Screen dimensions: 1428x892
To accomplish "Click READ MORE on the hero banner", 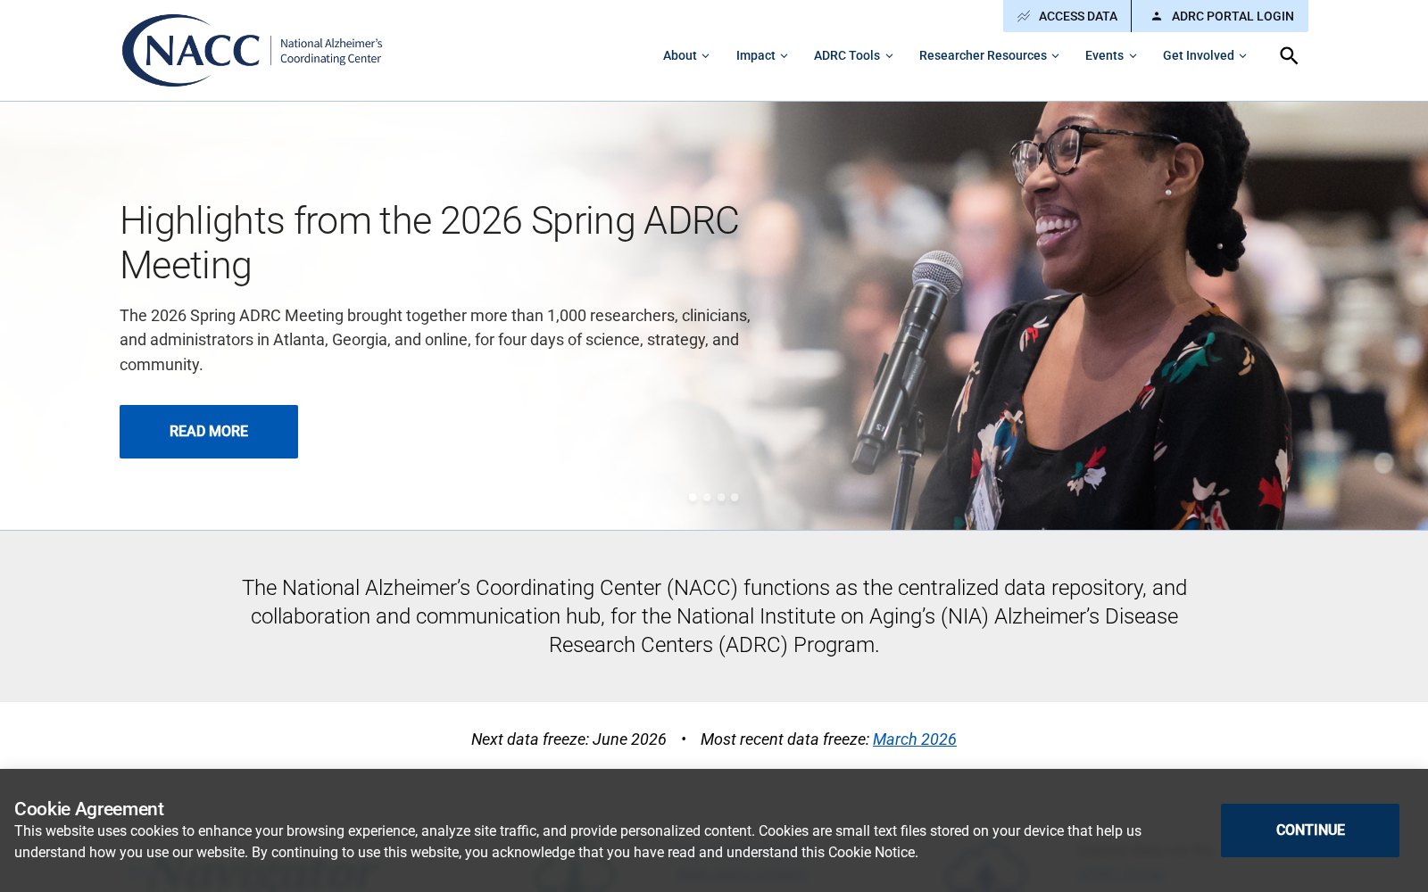I will [209, 432].
